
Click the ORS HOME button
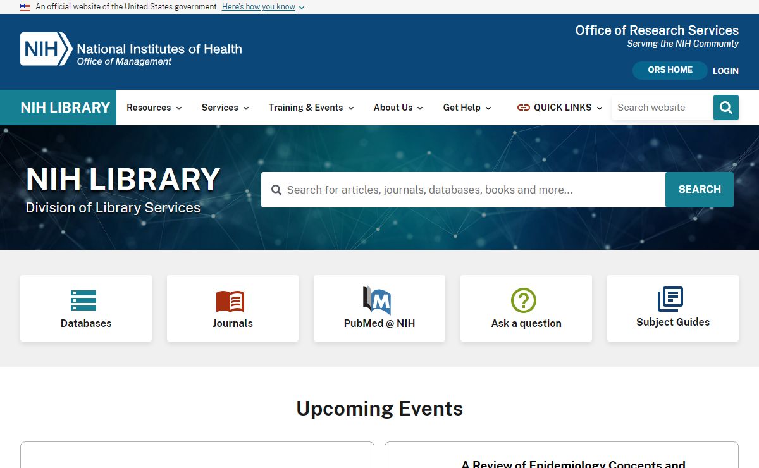pos(670,70)
